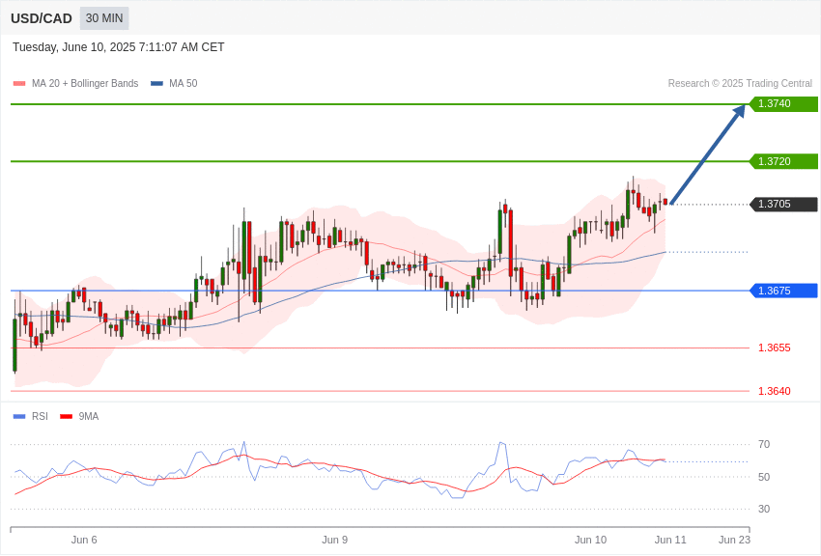Viewport: 821px width, 556px height.
Task: Click the 9MA legend label
Action: (89, 416)
